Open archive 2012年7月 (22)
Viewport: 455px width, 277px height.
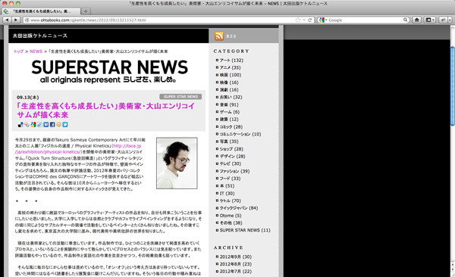(x=236, y=272)
